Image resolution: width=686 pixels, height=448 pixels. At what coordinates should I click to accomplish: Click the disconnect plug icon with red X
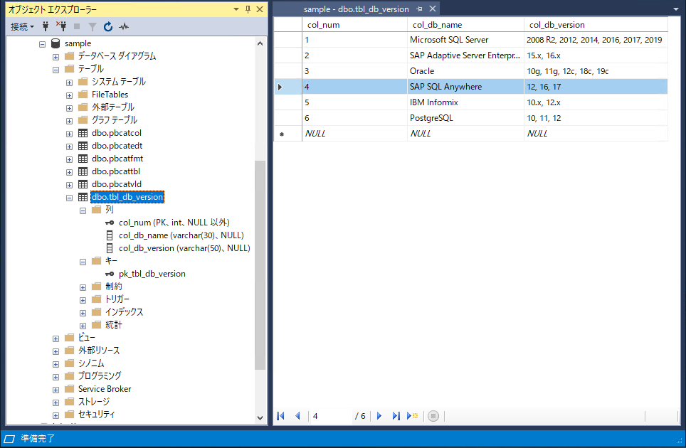[60, 26]
